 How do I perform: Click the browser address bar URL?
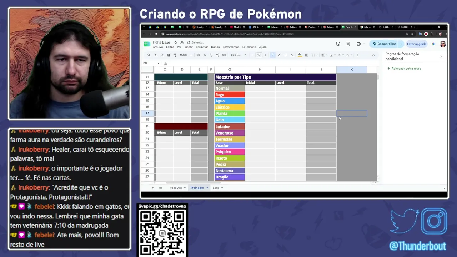(x=230, y=34)
